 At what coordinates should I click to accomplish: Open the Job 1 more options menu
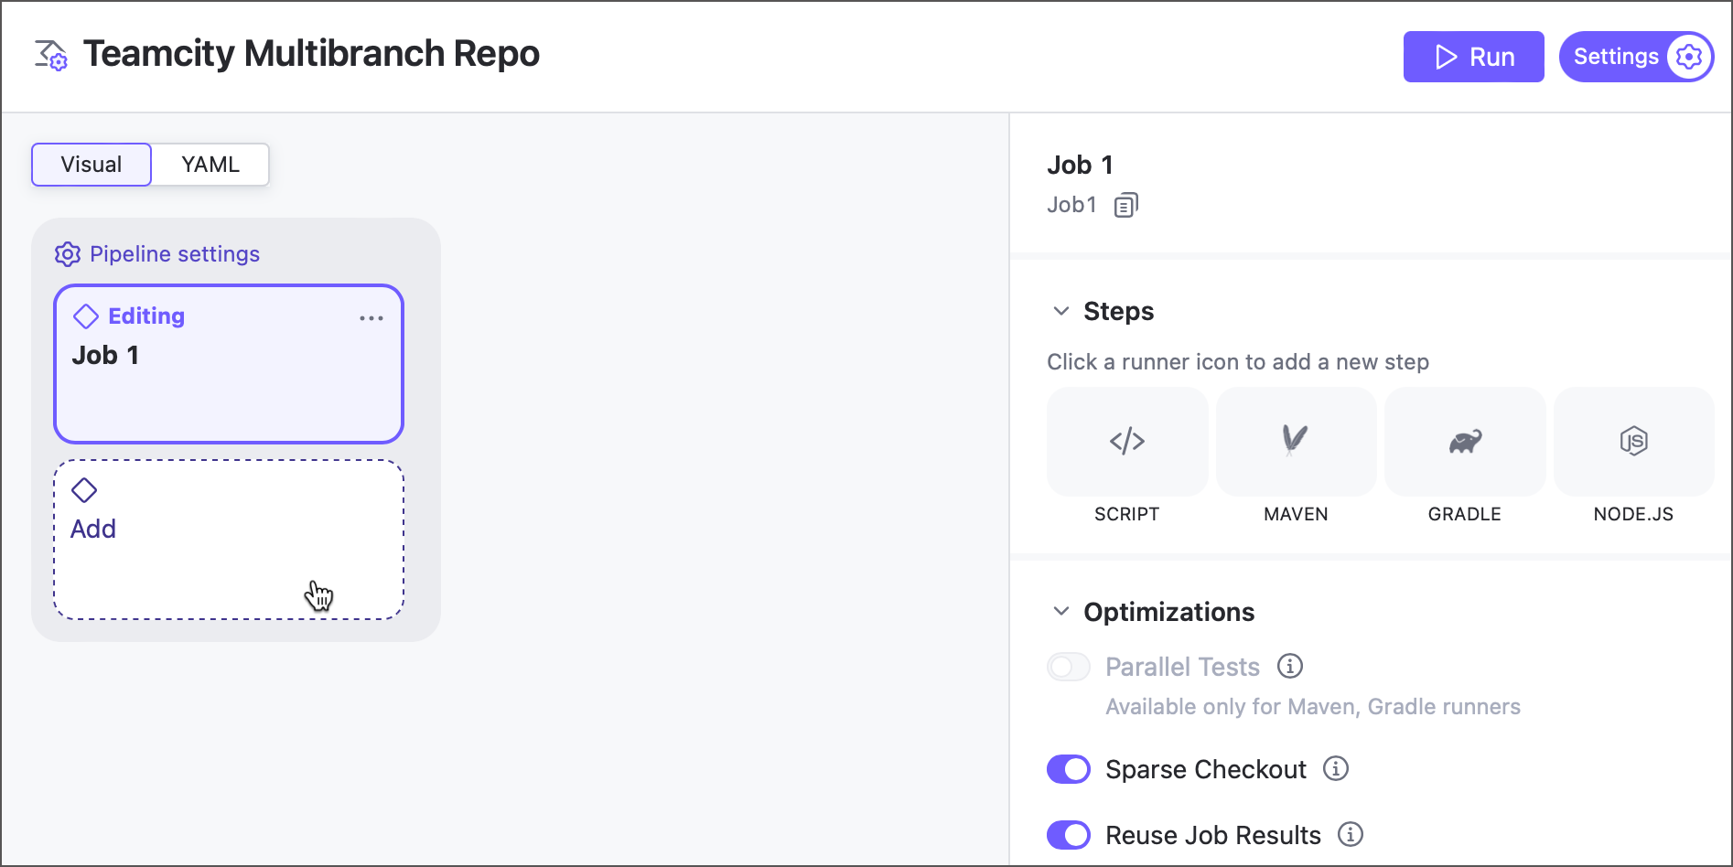pyautogui.click(x=371, y=318)
